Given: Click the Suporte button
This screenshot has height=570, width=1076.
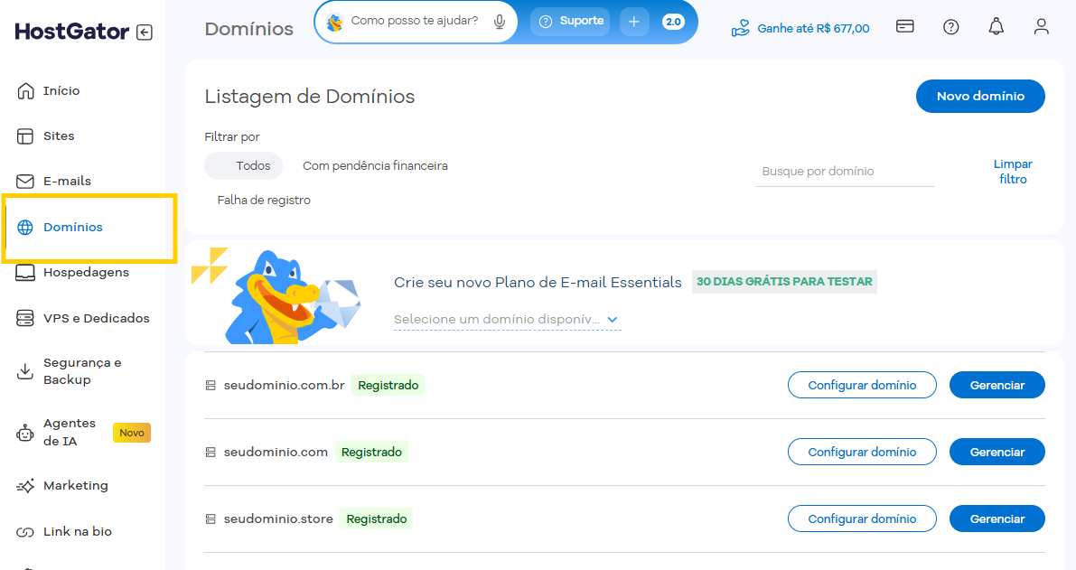Looking at the screenshot, I should coord(571,22).
